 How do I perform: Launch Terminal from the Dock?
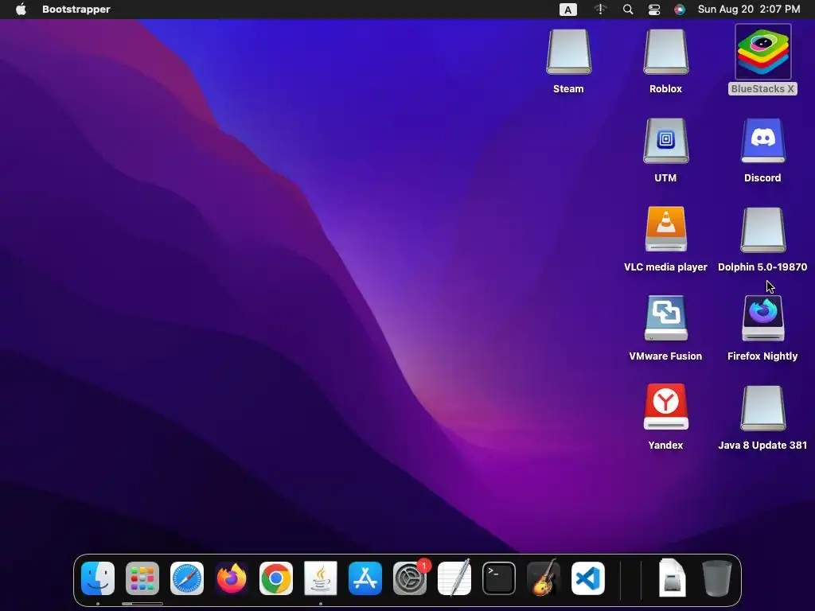click(499, 578)
